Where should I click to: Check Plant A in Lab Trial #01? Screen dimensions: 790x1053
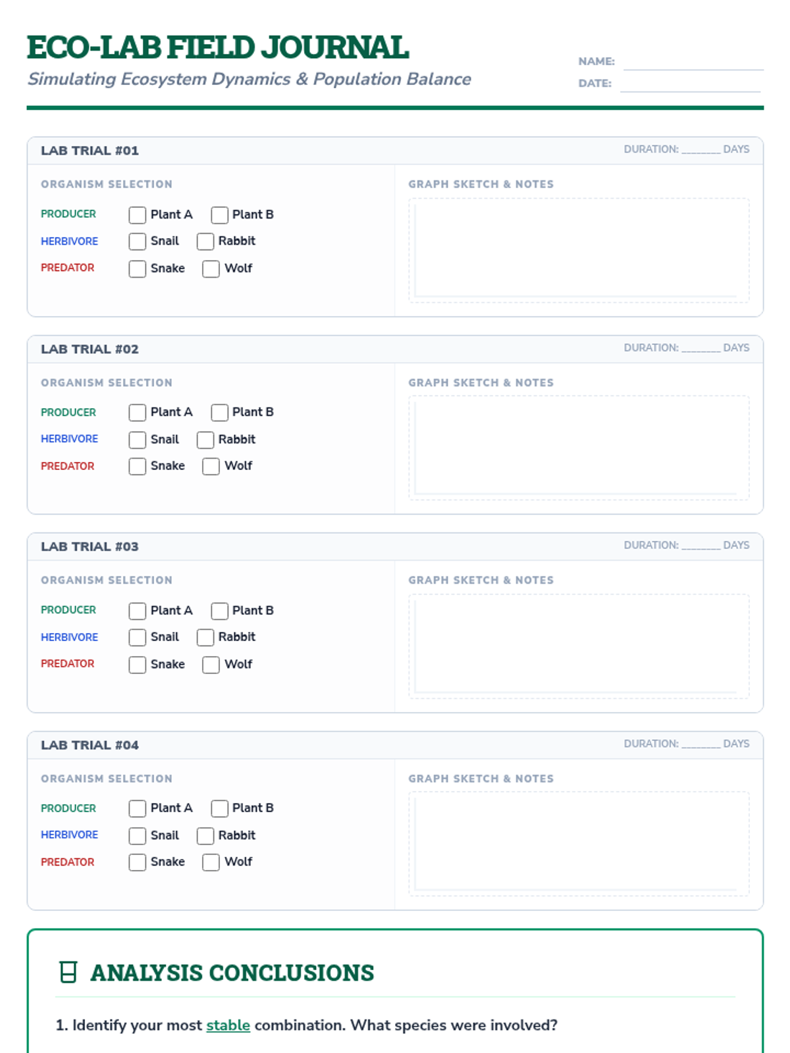138,215
